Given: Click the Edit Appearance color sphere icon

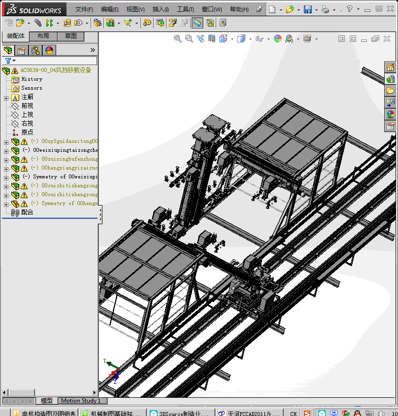Looking at the screenshot, I should coord(278,38).
